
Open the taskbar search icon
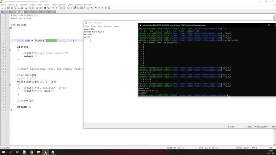point(10,152)
